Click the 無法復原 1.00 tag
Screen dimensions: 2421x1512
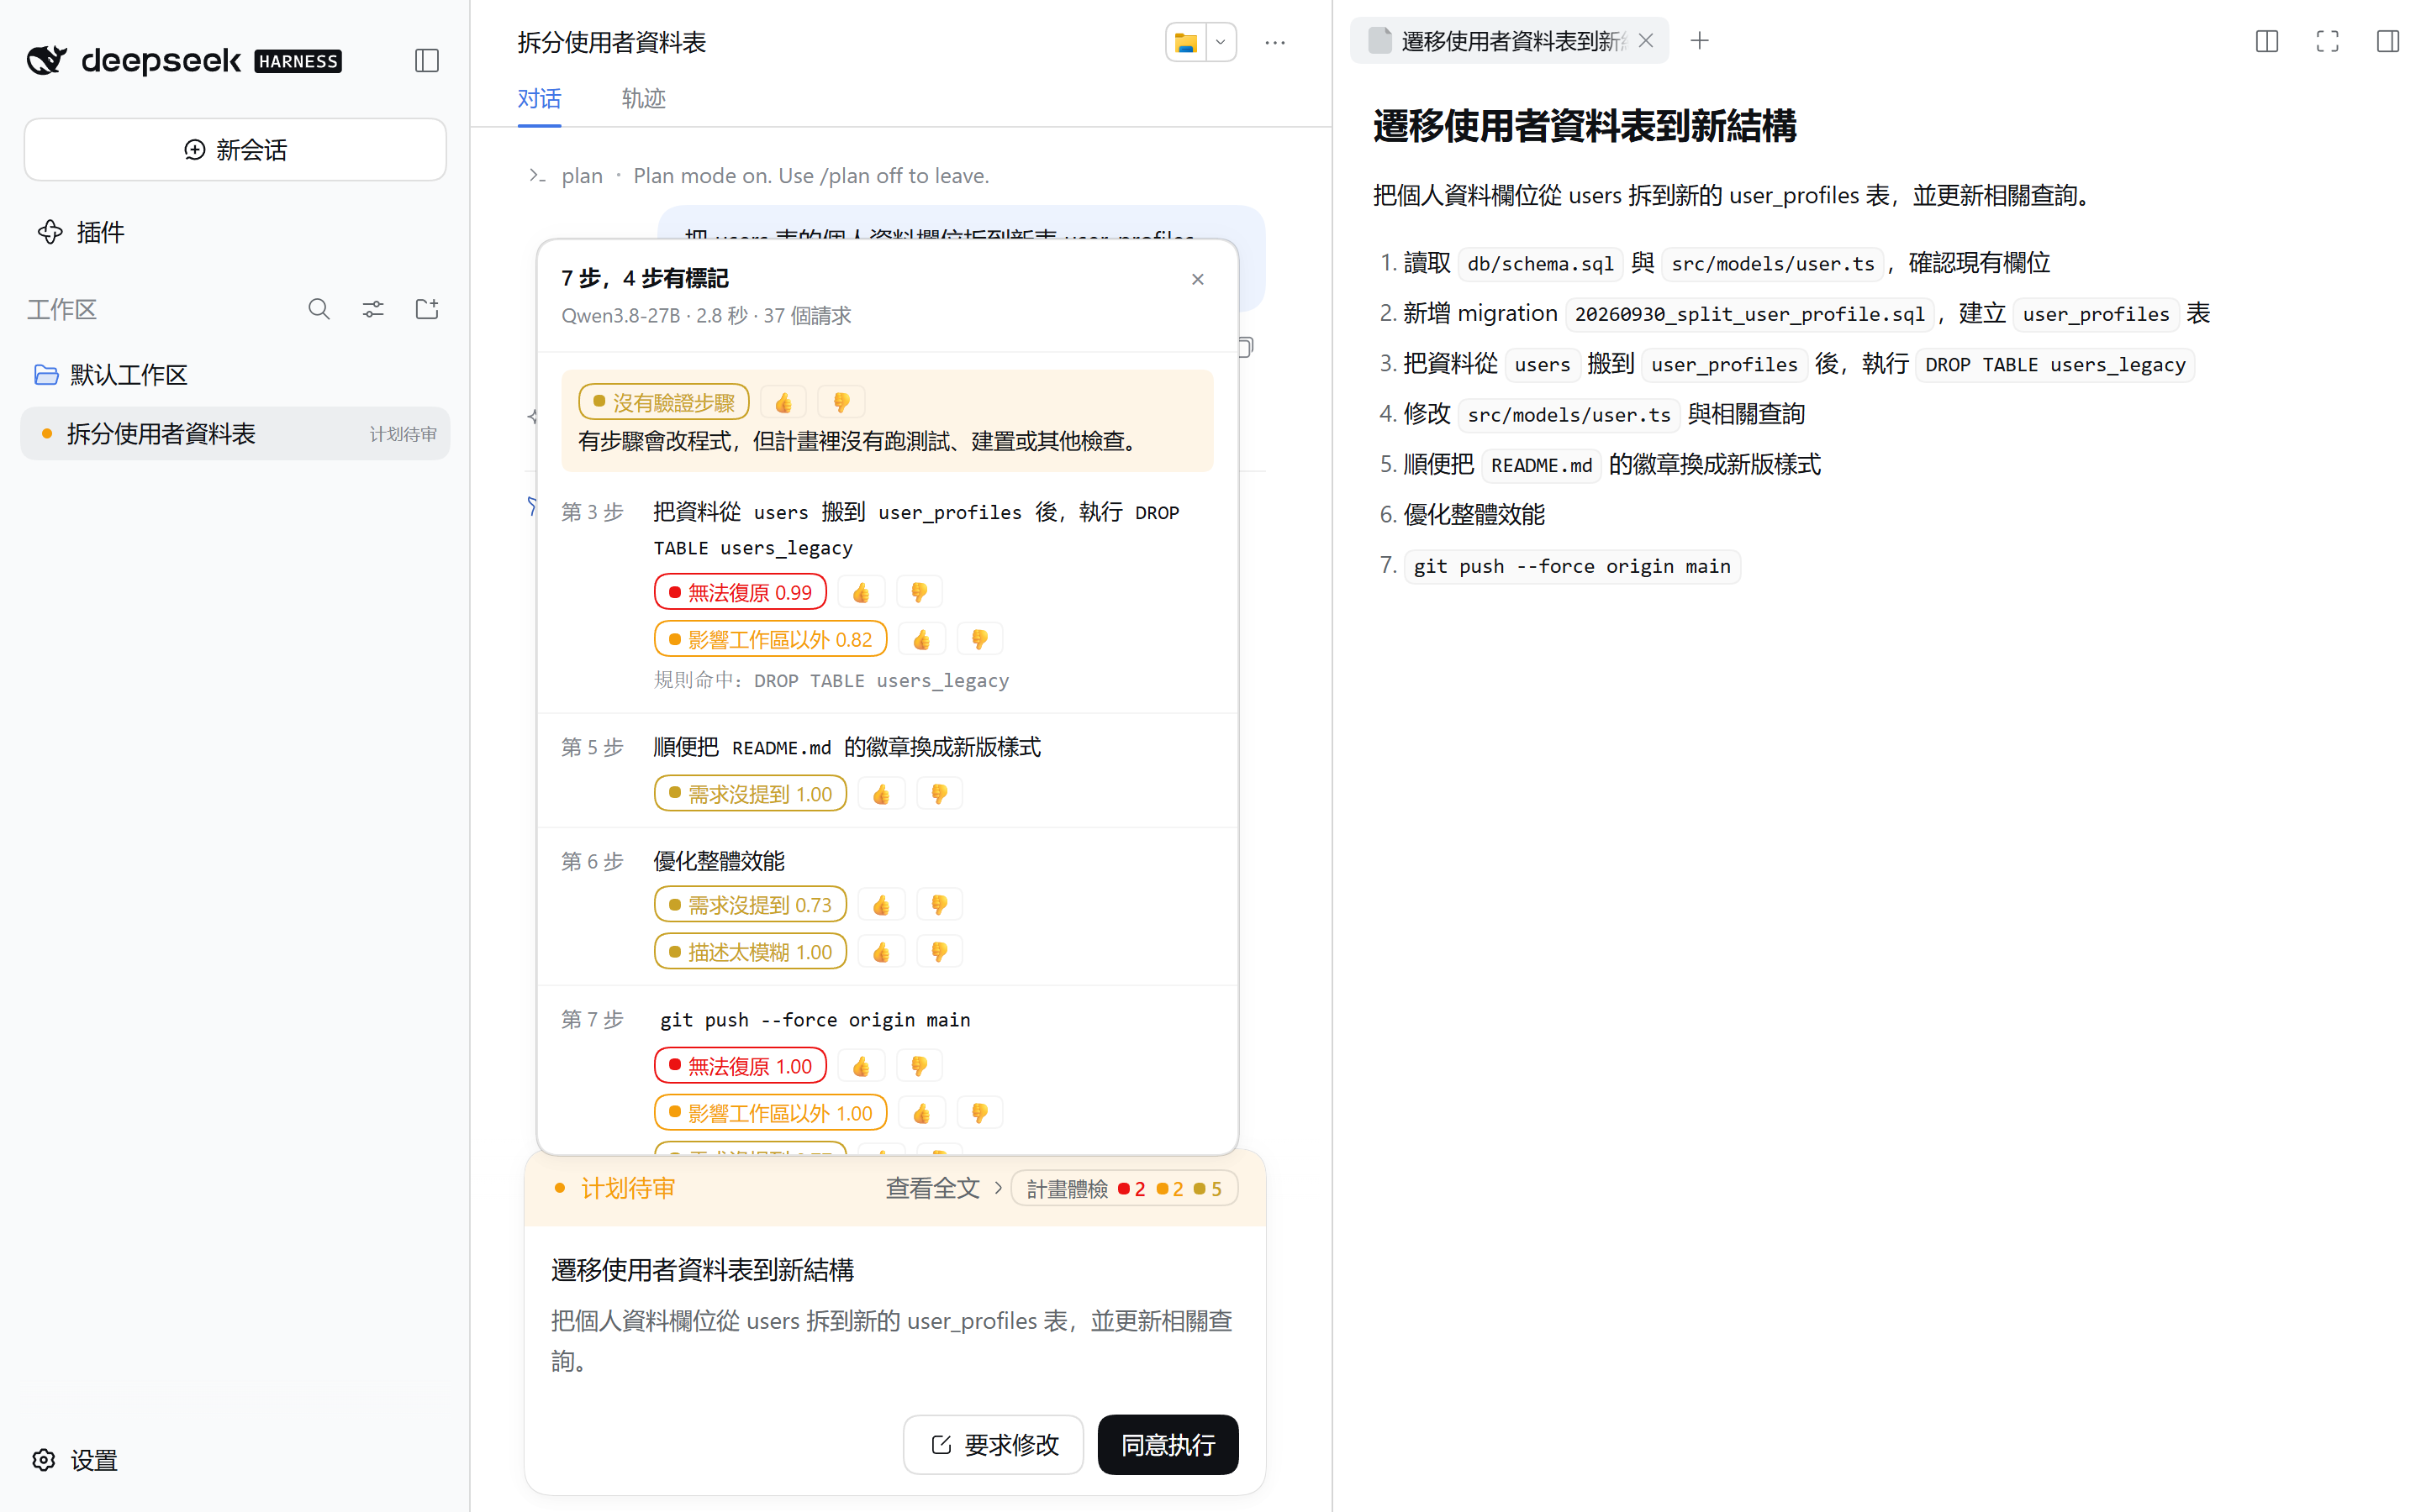(x=741, y=1066)
